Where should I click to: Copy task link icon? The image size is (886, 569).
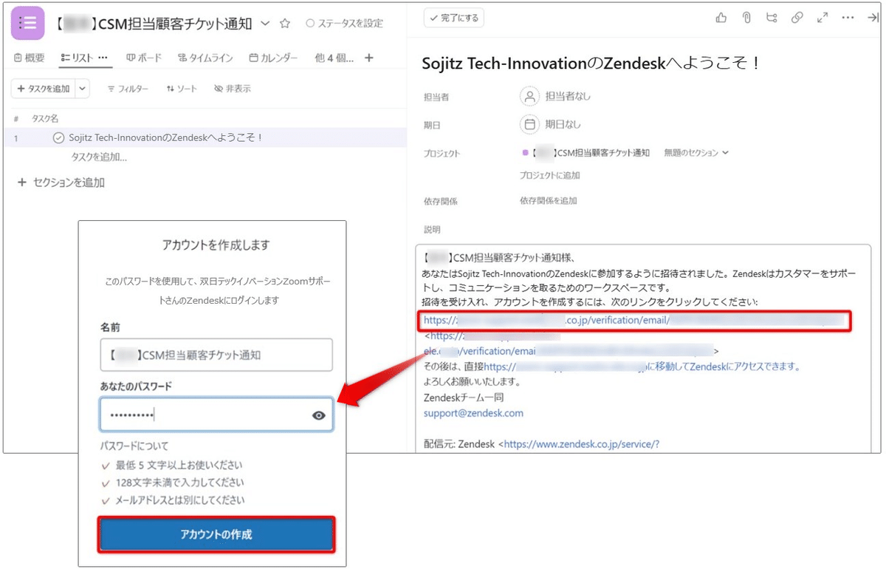pos(797,18)
